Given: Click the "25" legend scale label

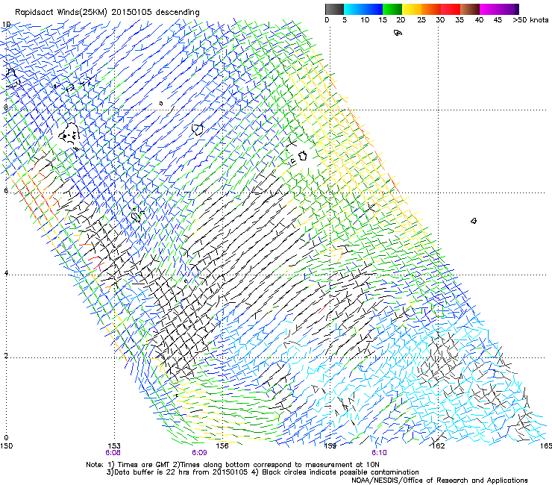Looking at the screenshot, I should [421, 20].
